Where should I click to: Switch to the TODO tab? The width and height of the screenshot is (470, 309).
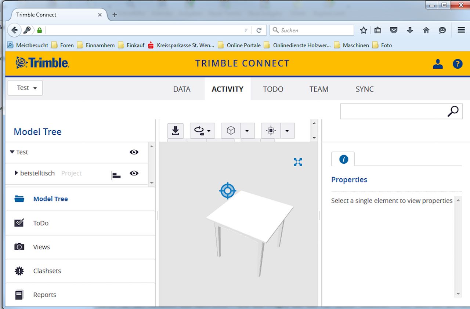[273, 89]
